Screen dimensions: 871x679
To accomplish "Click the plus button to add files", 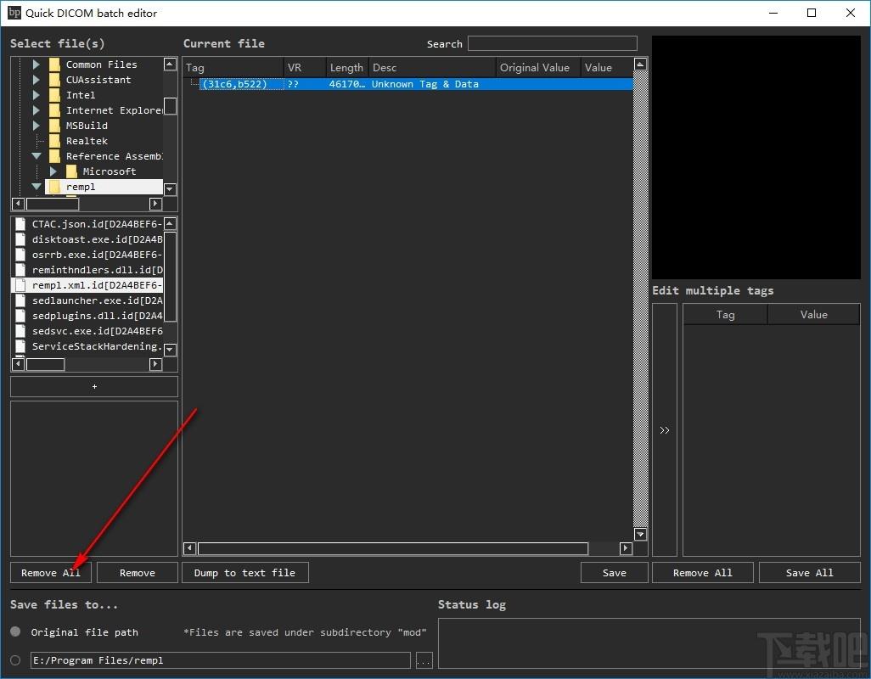I will [x=94, y=386].
